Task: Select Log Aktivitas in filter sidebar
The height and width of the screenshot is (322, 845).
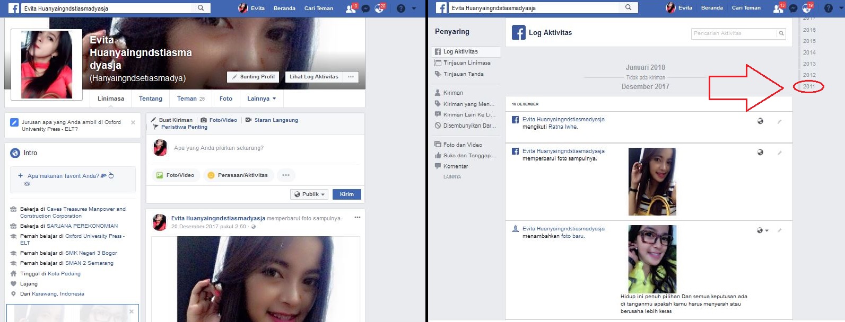Action: [466, 51]
